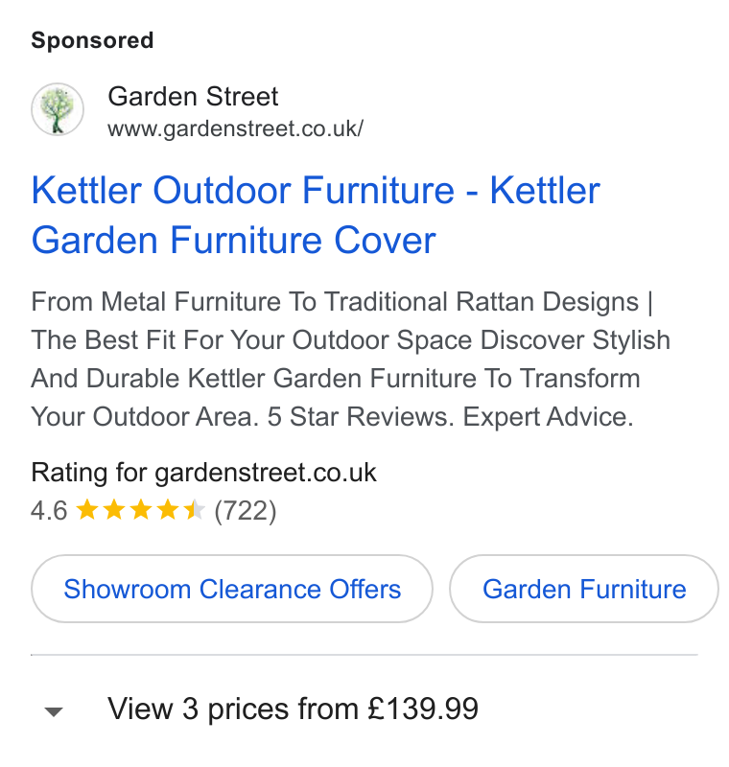The image size is (729, 767).
Task: Select the Showroom Clearance Offers chip
Action: tap(232, 589)
